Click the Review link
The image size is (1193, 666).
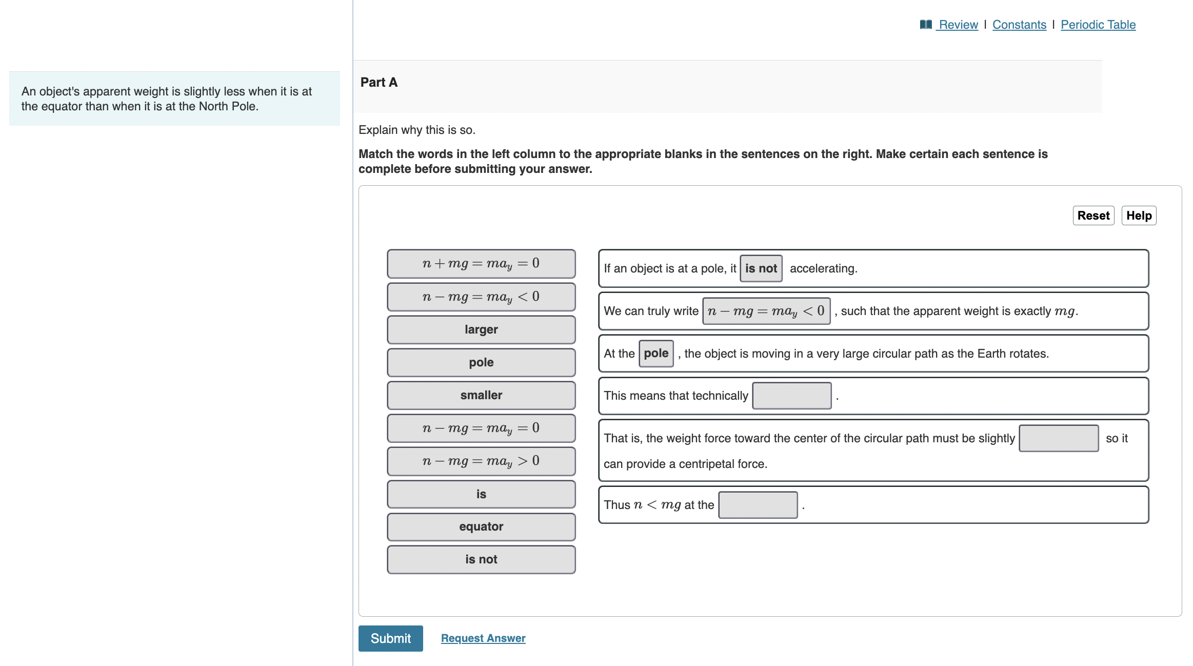[958, 24]
